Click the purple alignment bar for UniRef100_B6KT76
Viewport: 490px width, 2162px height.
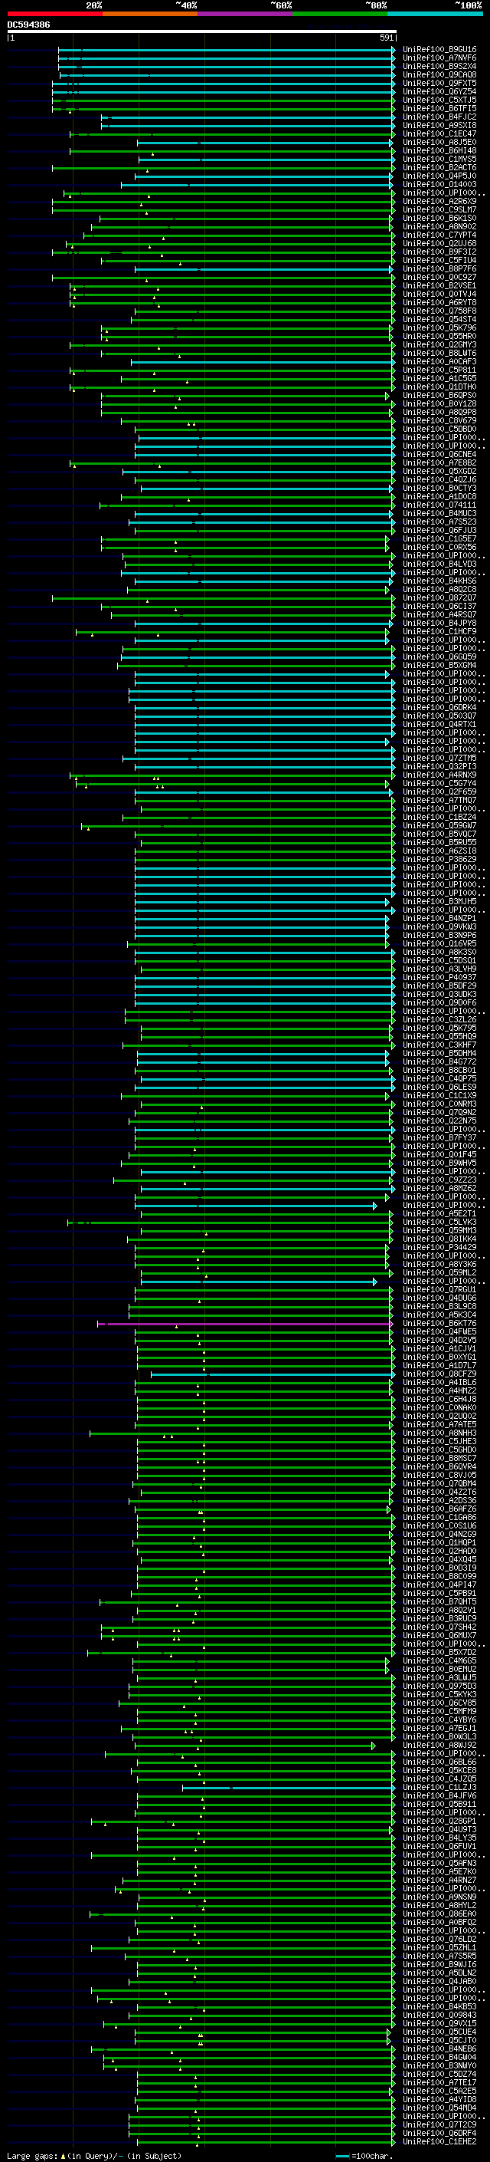246,1324
